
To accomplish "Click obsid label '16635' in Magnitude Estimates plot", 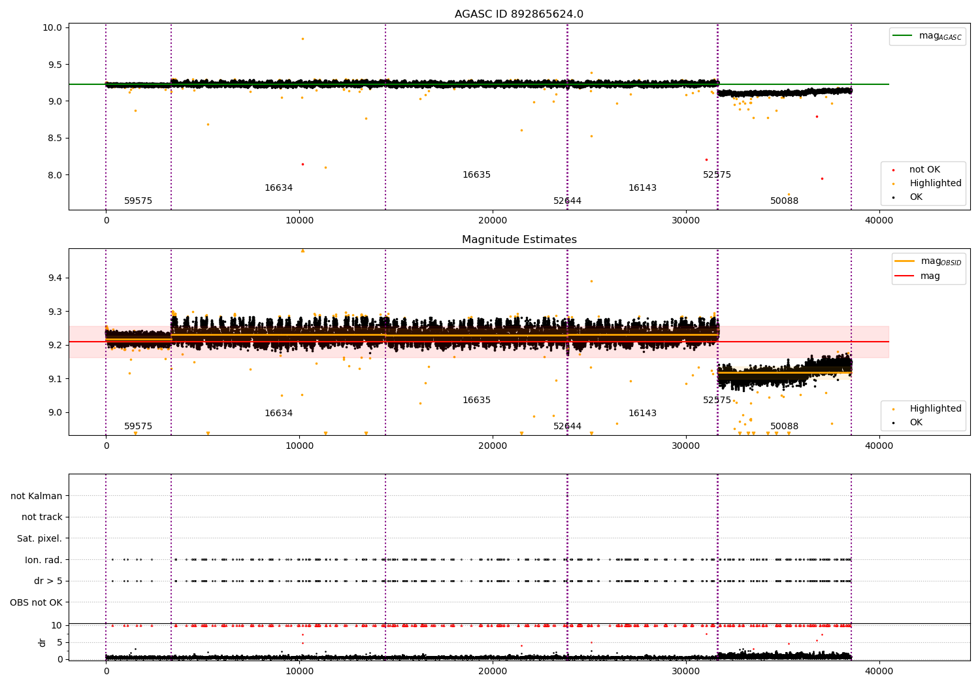I will [x=476, y=400].
